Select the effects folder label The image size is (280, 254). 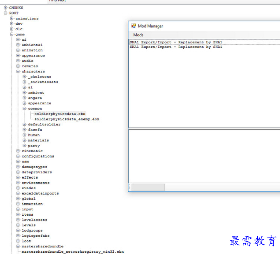click(30, 177)
